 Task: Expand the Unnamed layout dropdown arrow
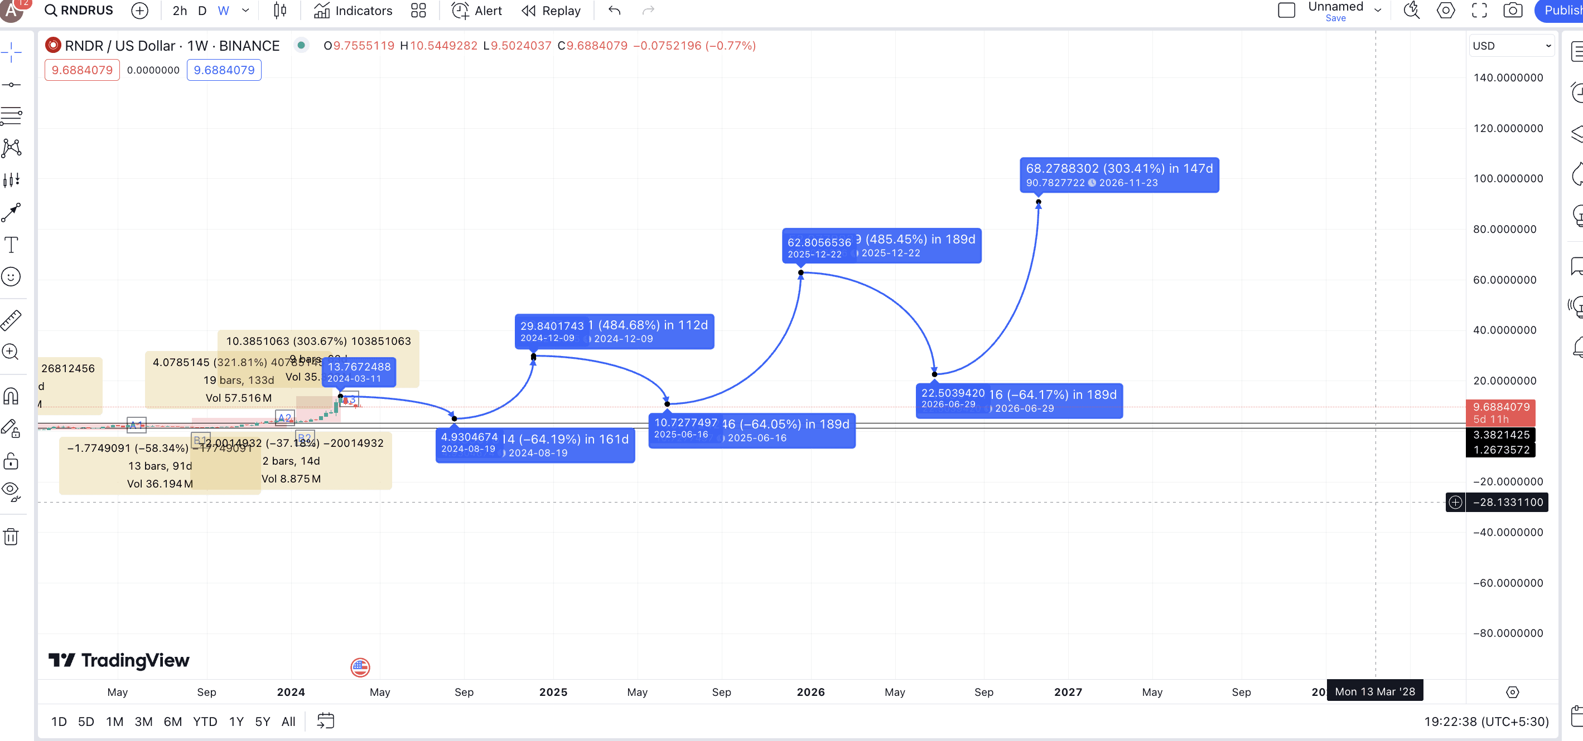[1378, 11]
